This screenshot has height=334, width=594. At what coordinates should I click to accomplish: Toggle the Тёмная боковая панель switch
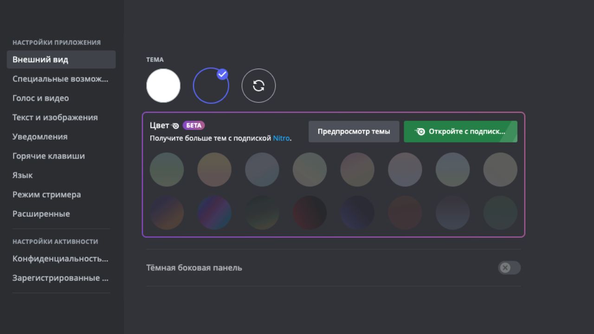click(x=509, y=268)
